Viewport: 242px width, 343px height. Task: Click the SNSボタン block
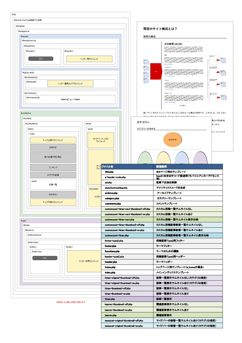[x=53, y=194]
